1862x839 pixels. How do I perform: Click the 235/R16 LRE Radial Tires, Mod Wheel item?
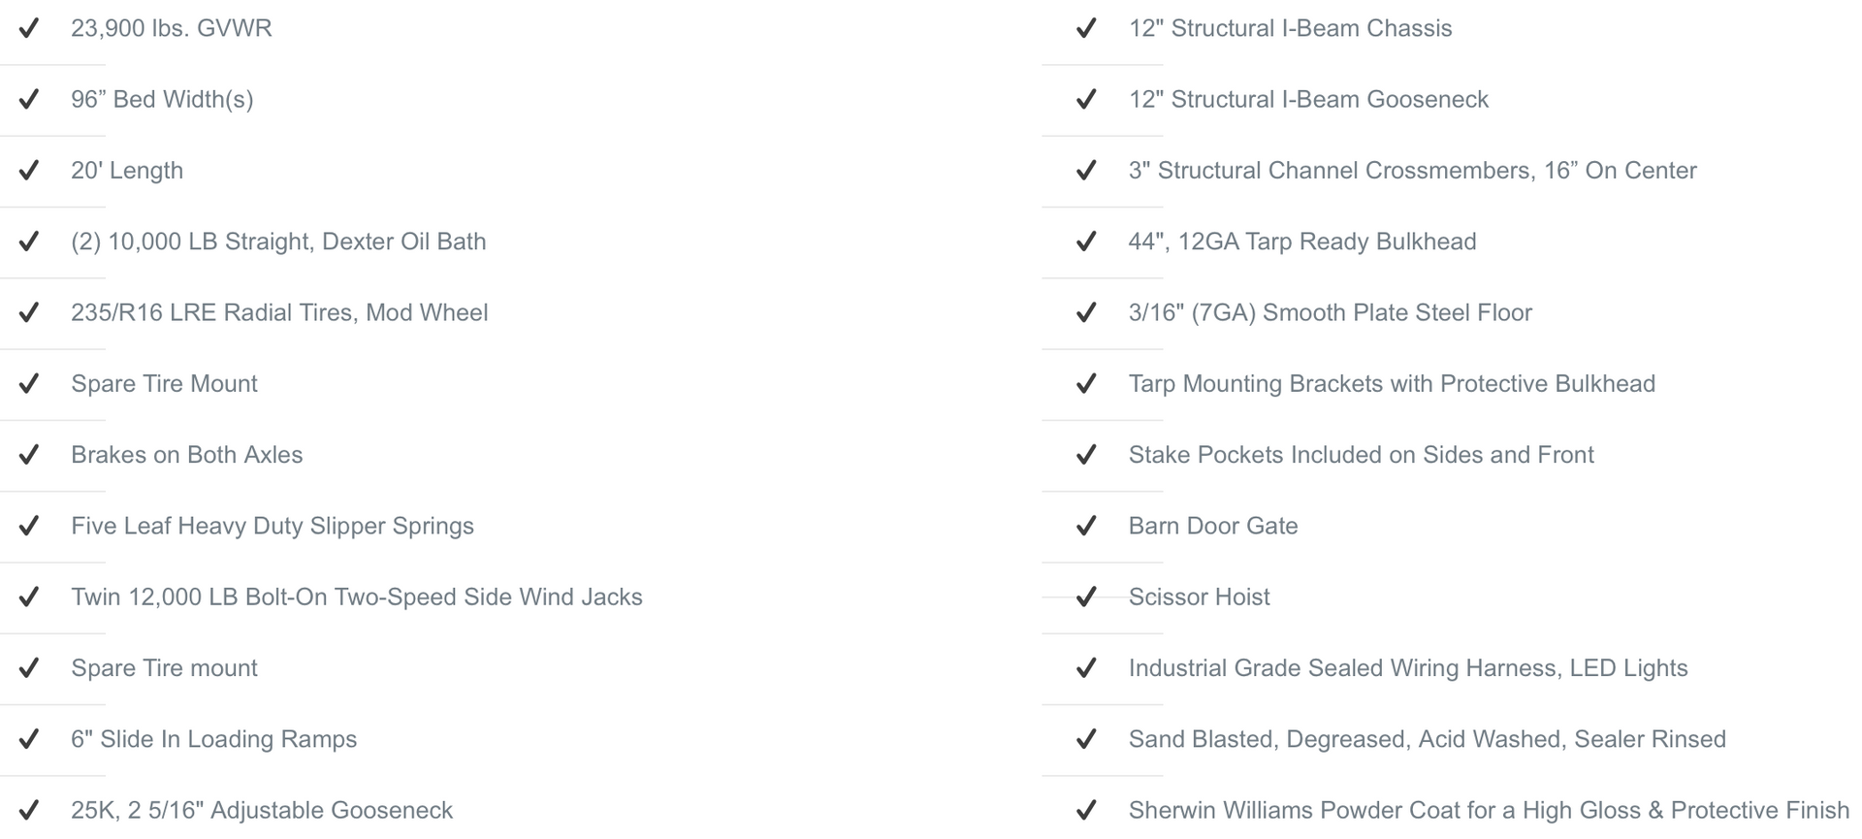click(x=279, y=312)
